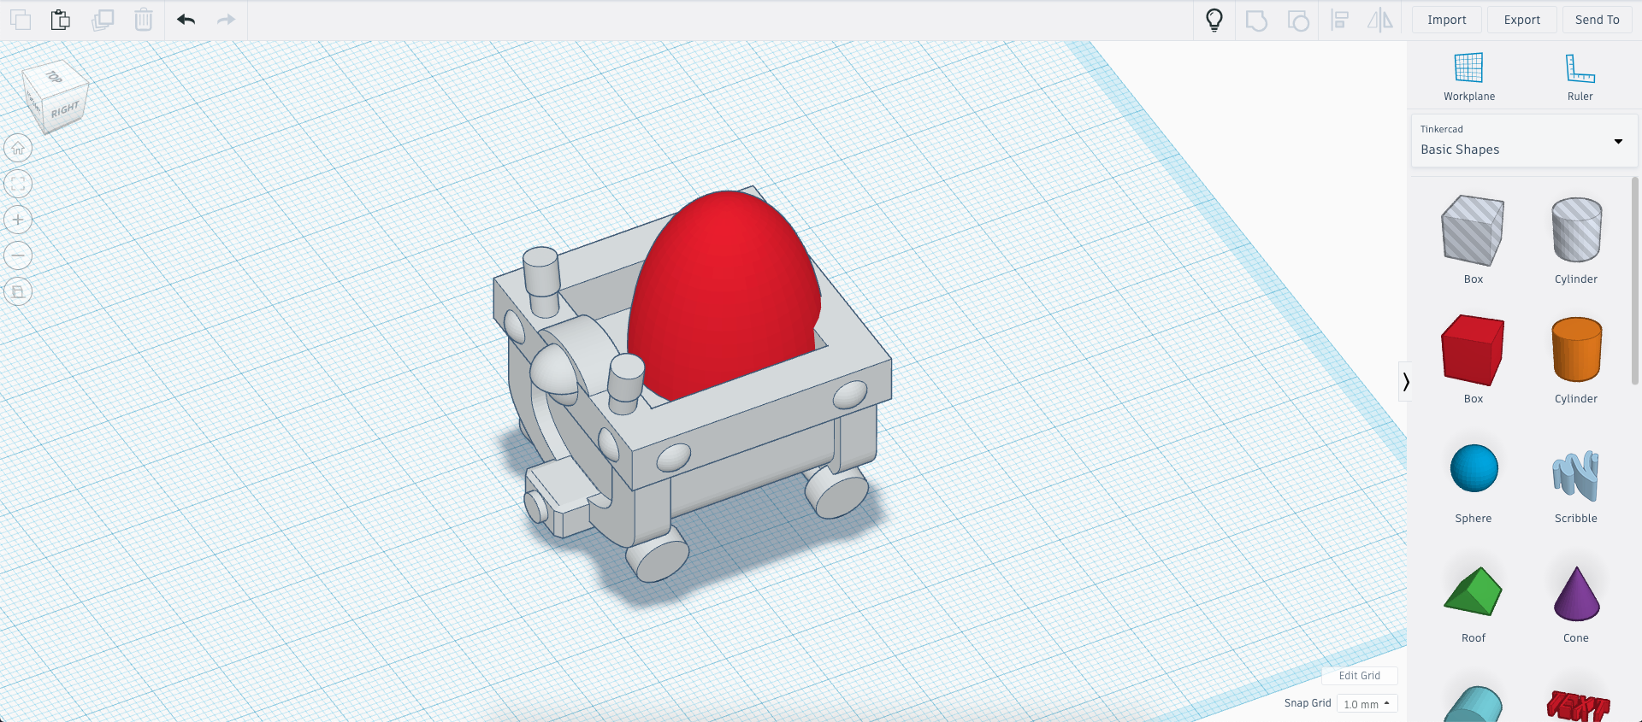Viewport: 1642px width, 722px height.
Task: Open the Basic Shapes dropdown
Action: click(1524, 141)
